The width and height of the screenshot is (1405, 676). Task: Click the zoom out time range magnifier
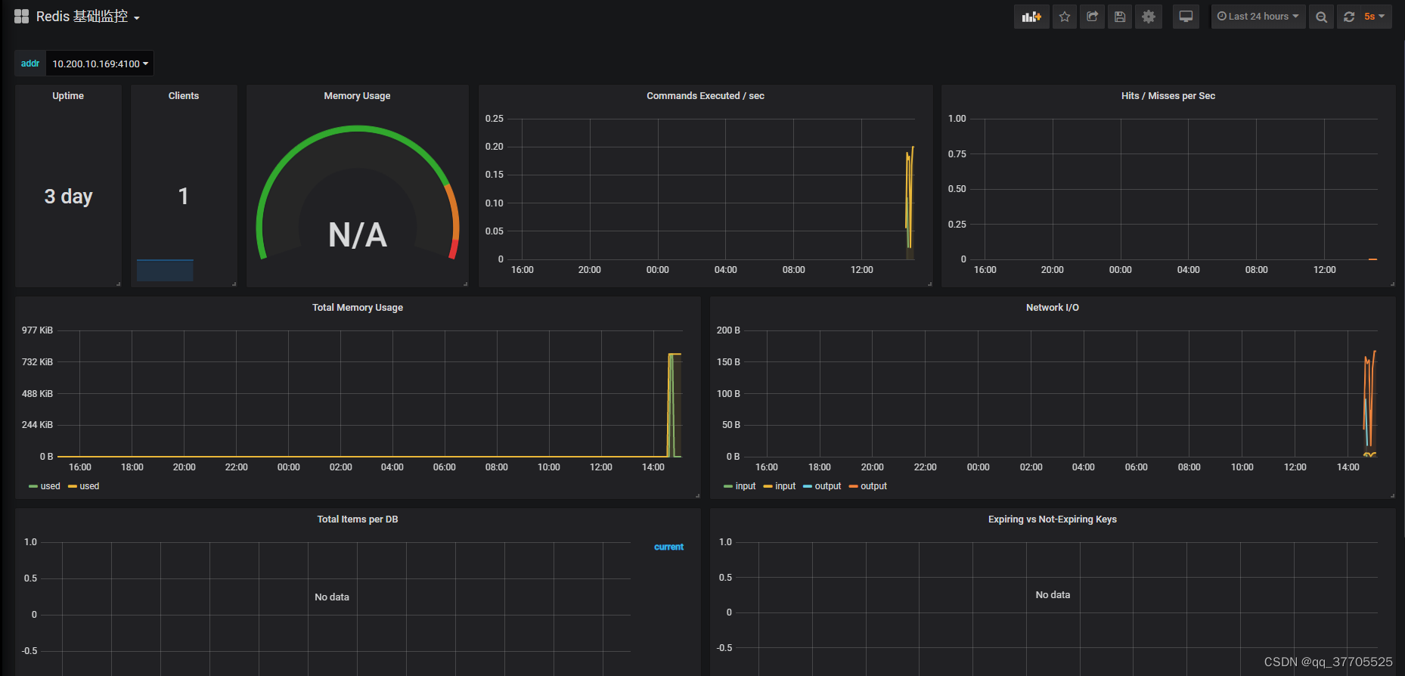pyautogui.click(x=1321, y=17)
